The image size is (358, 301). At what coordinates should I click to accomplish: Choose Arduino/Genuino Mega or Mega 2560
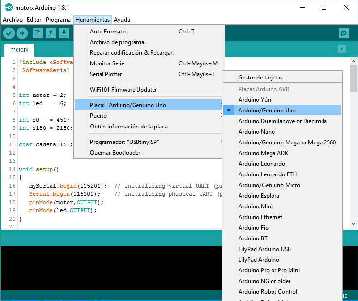tap(282, 143)
